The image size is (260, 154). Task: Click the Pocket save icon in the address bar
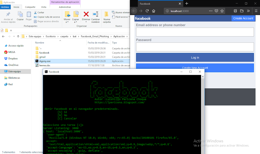click(216, 11)
